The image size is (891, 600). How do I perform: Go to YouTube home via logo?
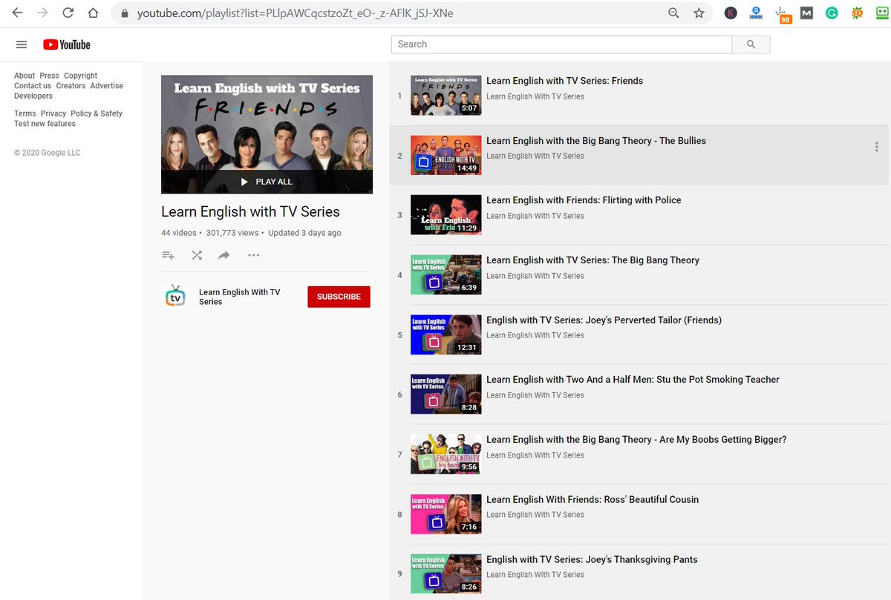[x=67, y=44]
